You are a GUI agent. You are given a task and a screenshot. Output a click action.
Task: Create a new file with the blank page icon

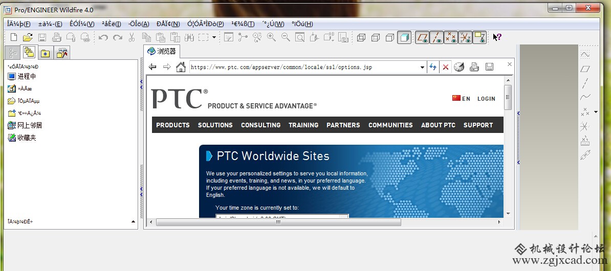pos(14,37)
